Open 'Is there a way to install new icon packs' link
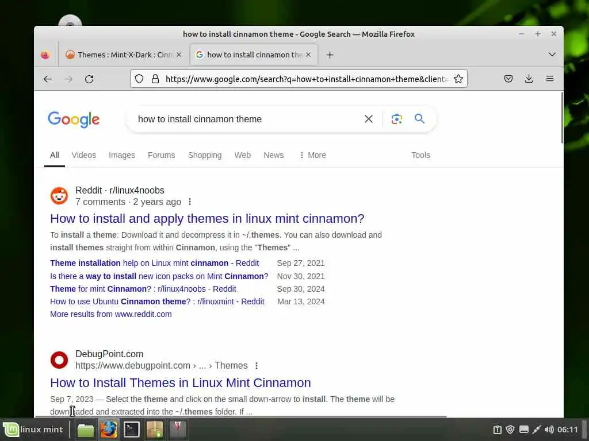 (x=159, y=276)
